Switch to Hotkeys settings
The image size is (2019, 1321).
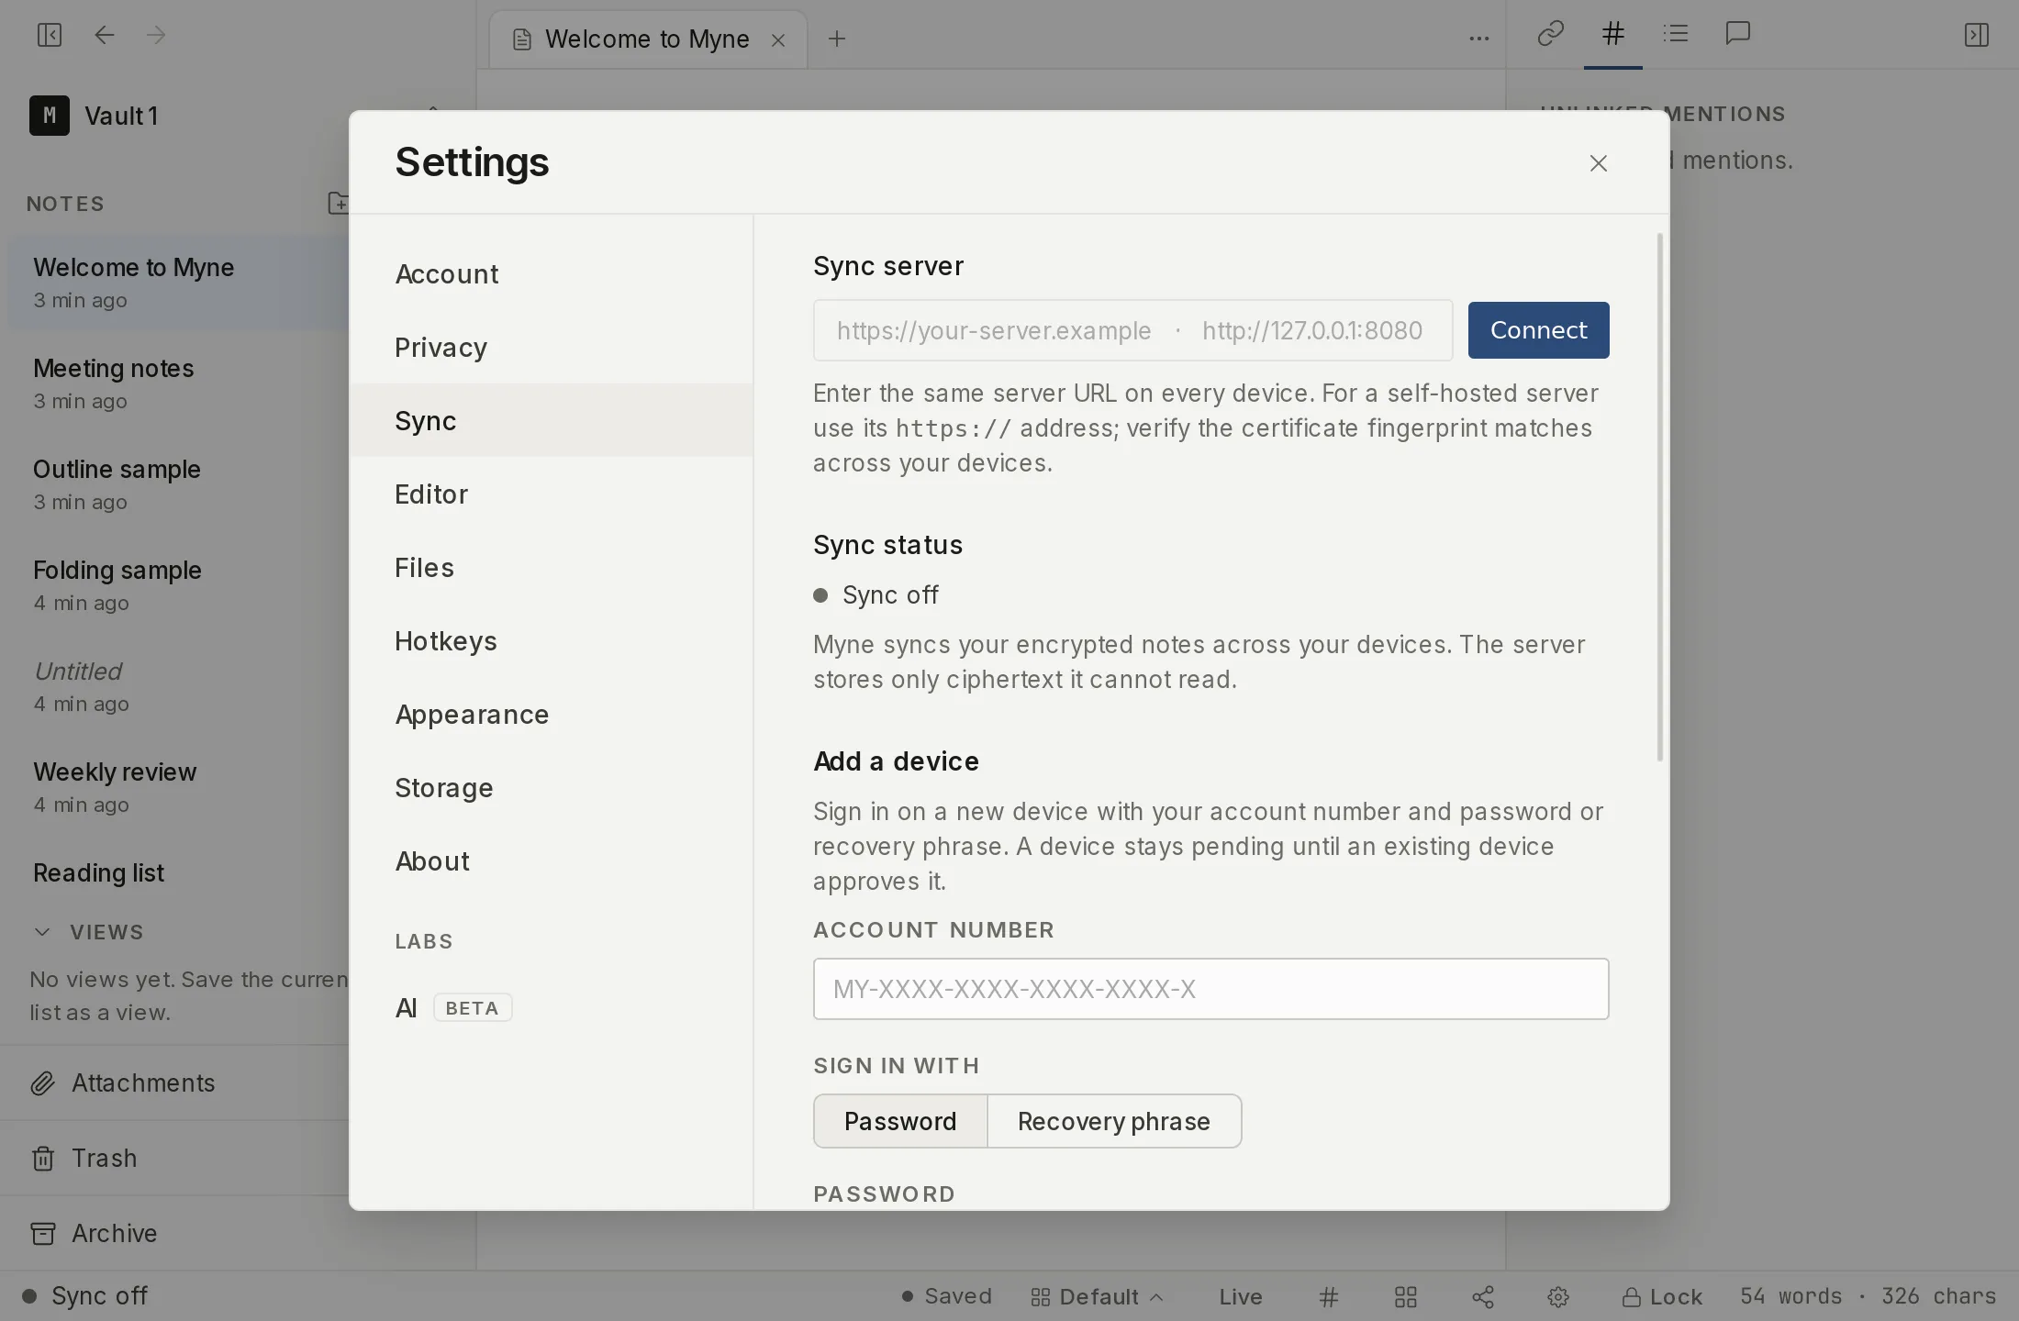pos(552,640)
